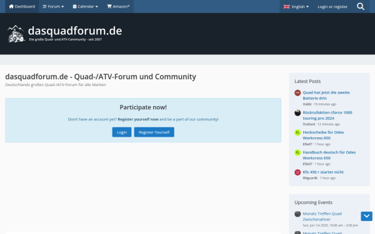375x234 pixels.
Task: Open the search magnifier icon
Action: click(361, 6)
